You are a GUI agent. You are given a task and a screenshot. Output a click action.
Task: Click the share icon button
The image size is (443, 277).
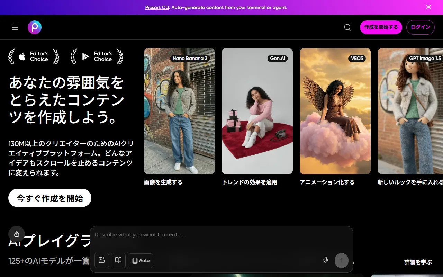[17, 234]
